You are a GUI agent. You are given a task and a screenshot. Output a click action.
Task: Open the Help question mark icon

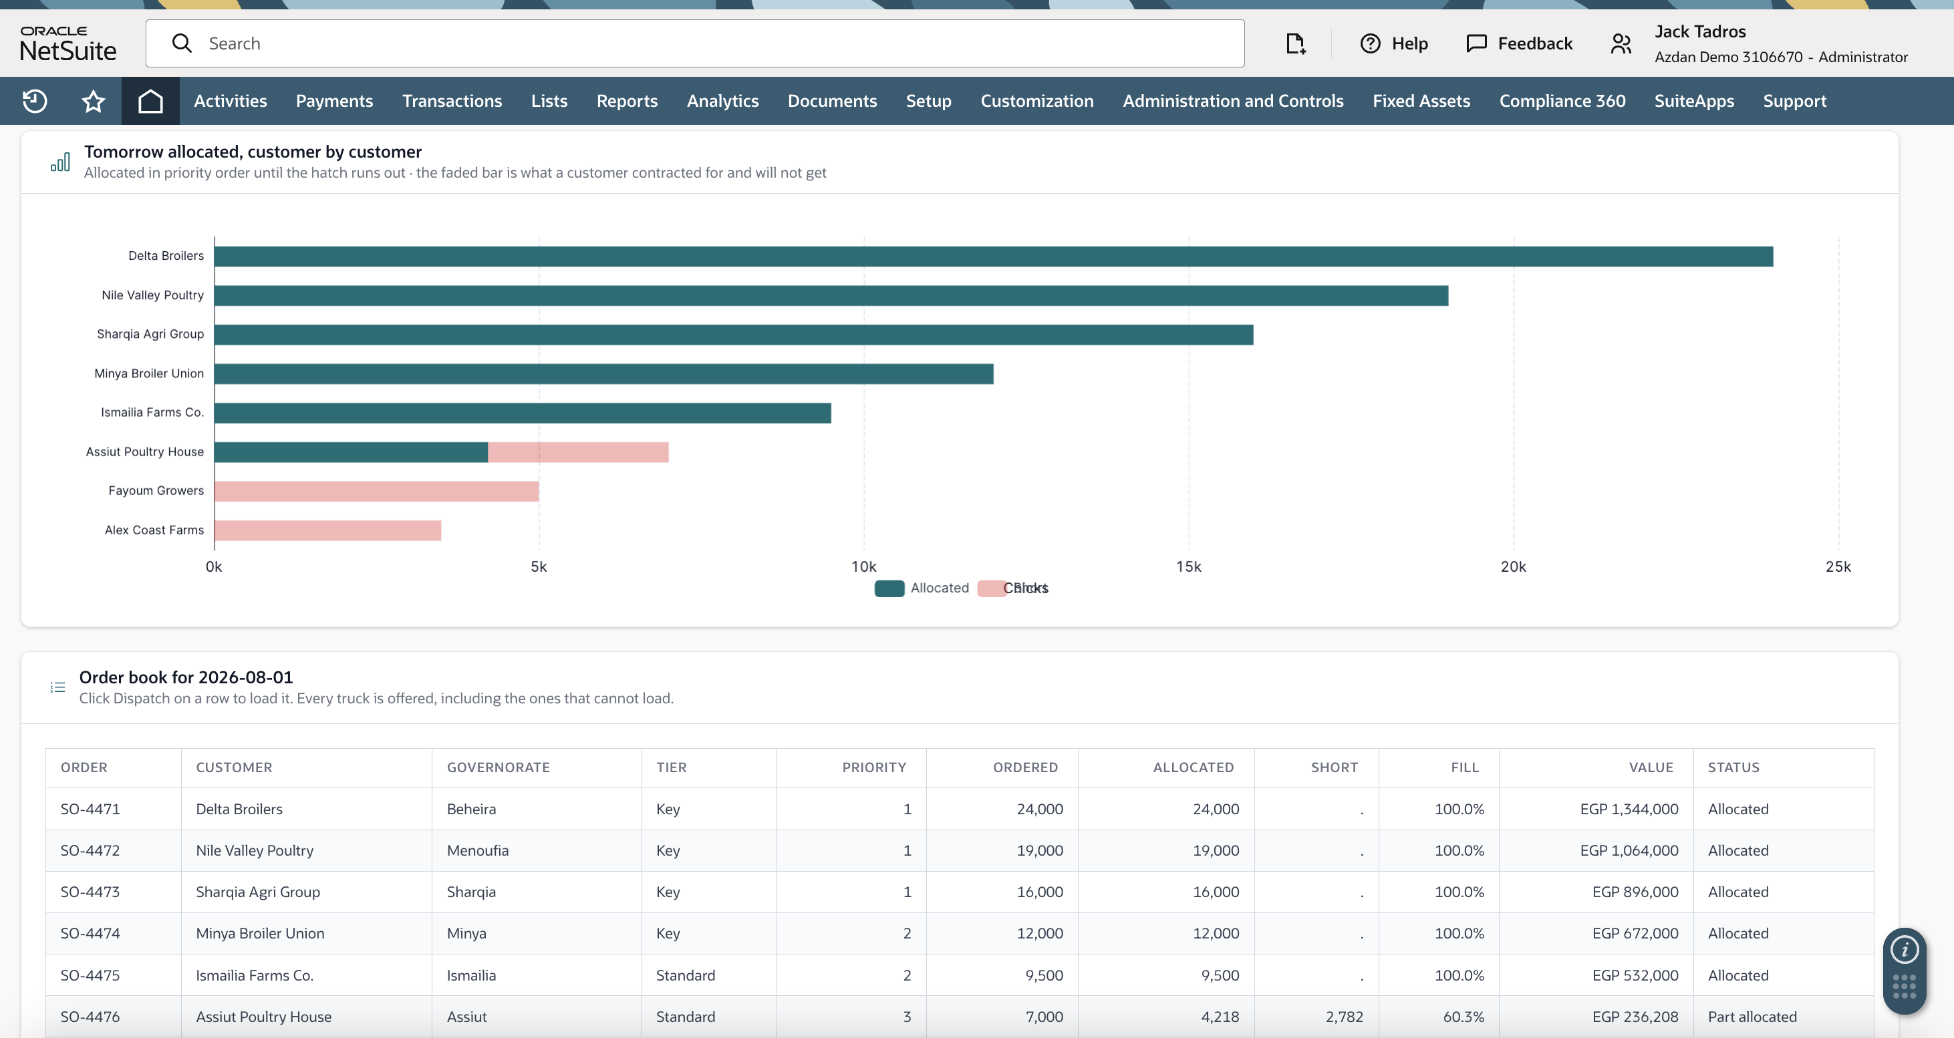tap(1370, 43)
